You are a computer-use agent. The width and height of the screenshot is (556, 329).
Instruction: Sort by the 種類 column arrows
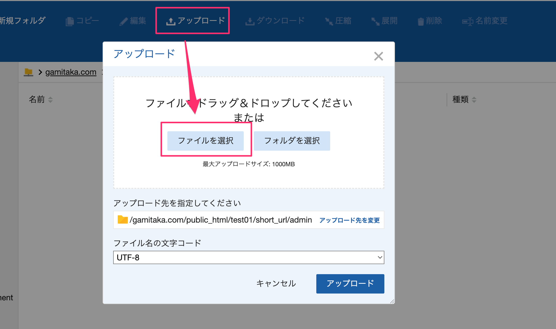[474, 100]
